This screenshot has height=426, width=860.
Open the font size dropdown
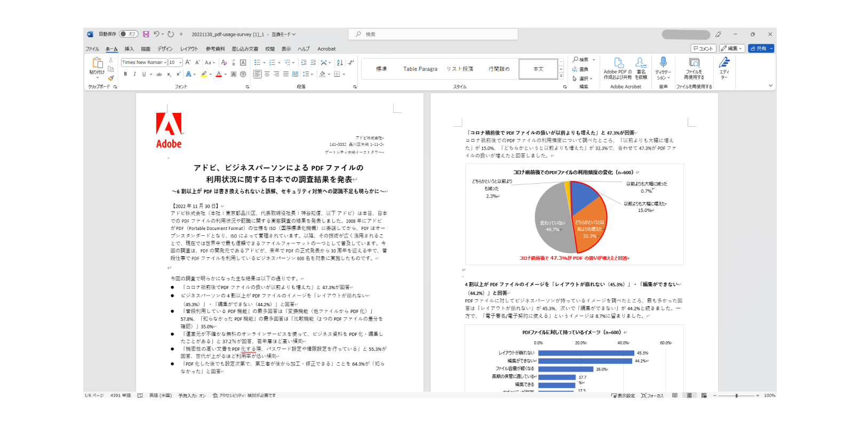click(180, 62)
